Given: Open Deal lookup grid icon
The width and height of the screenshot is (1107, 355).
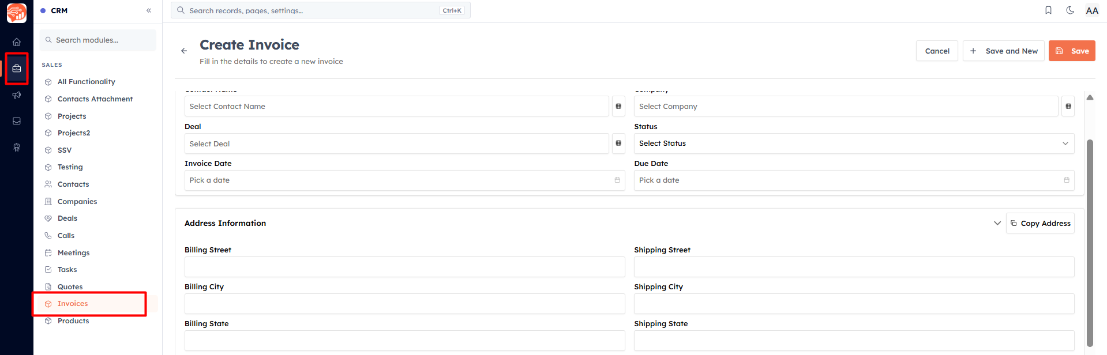Looking at the screenshot, I should (x=618, y=143).
